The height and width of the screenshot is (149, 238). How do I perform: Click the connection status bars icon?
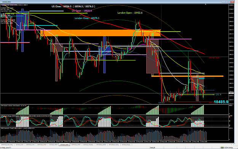[x=222, y=147]
